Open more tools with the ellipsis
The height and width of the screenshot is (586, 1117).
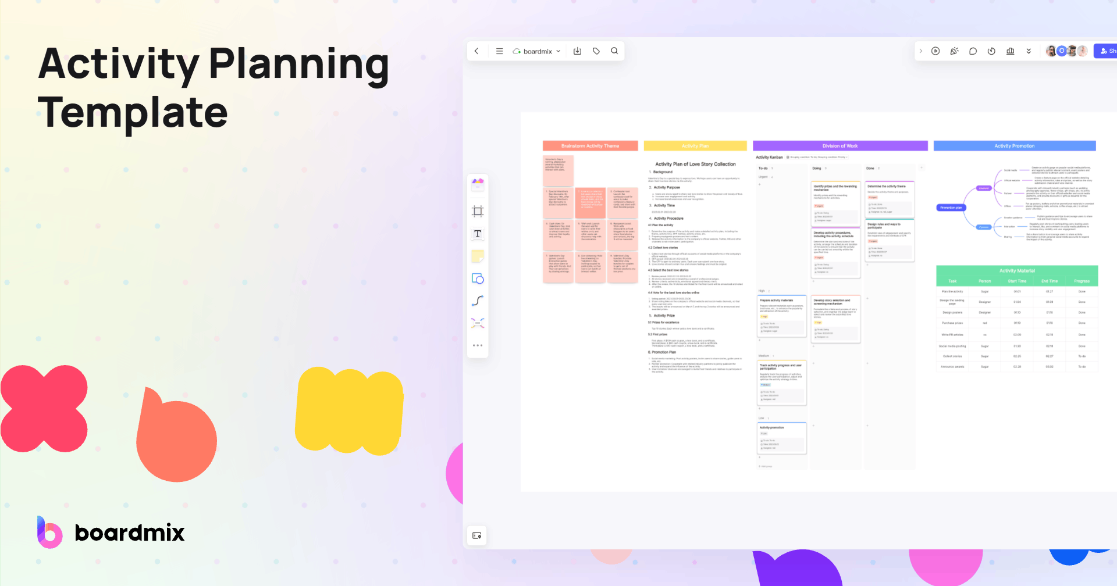[x=477, y=345]
